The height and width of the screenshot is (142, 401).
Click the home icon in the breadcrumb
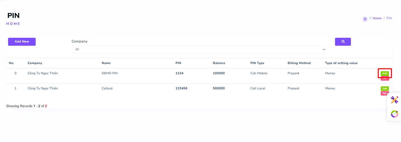click(x=365, y=19)
